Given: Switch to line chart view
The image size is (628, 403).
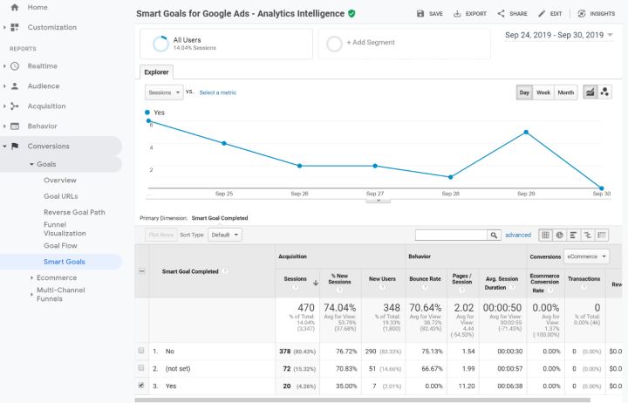Looking at the screenshot, I should (590, 92).
